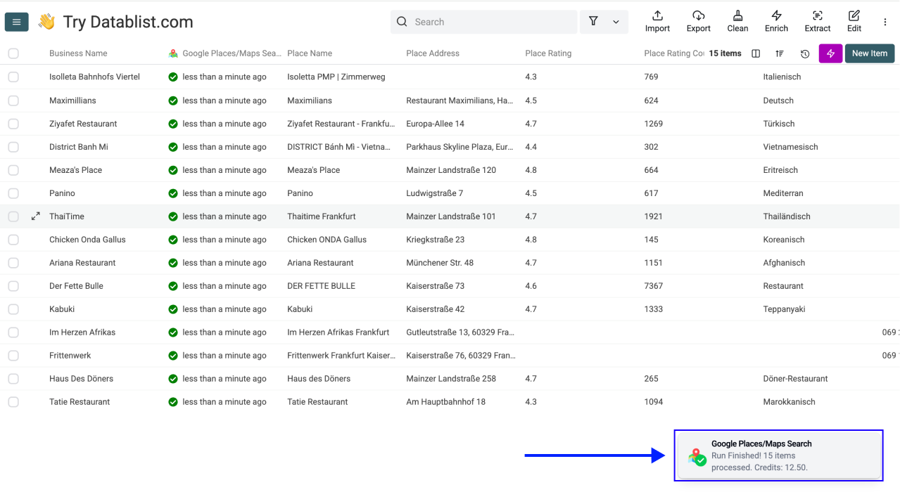Image resolution: width=900 pixels, height=492 pixels.
Task: Click the purple lightning run button
Action: [x=830, y=53]
